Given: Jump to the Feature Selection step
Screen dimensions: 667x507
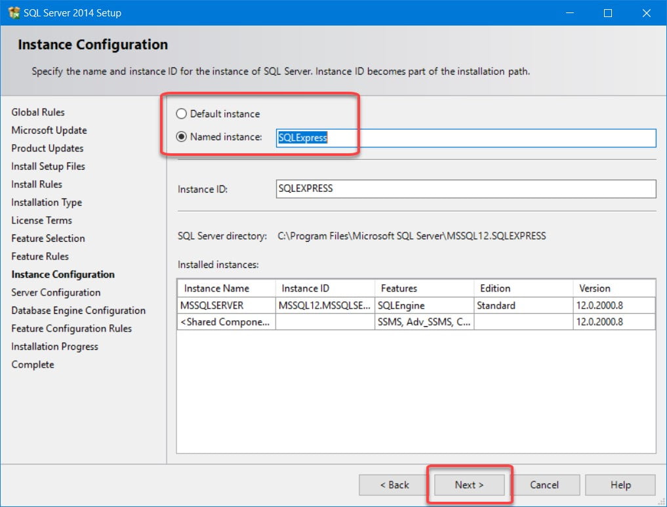Looking at the screenshot, I should [x=48, y=238].
